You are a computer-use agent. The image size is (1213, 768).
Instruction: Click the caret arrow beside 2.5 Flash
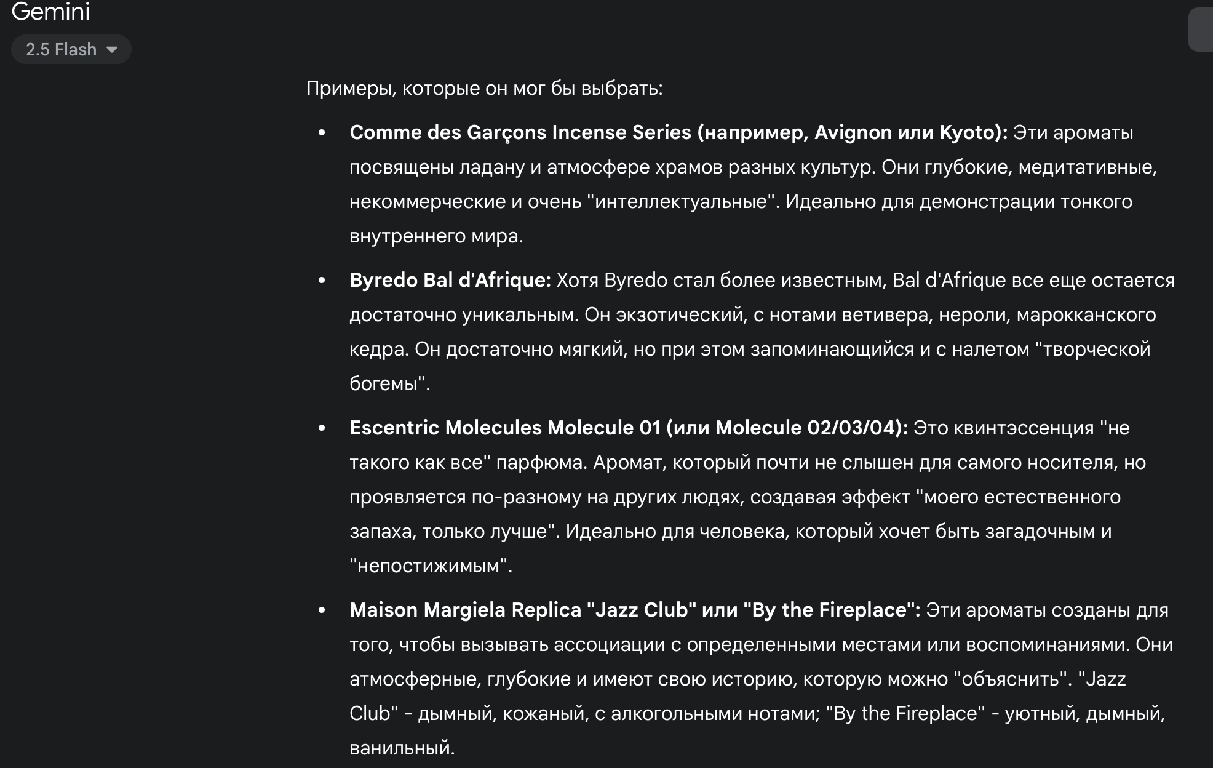(112, 49)
